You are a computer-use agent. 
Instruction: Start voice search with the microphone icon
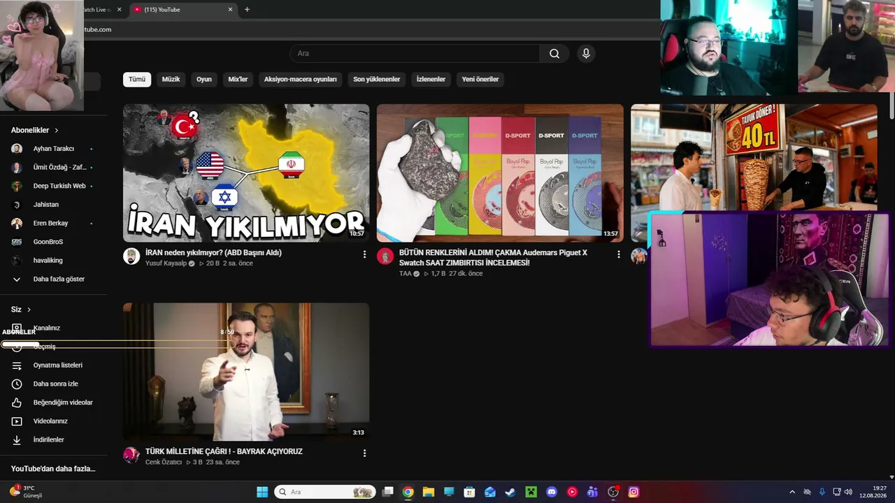point(586,54)
